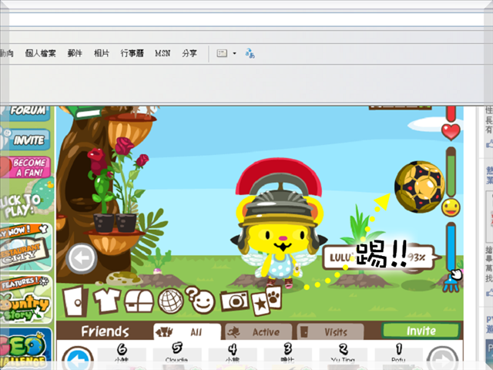Click the green Invite button
This screenshot has height=370, width=493.
coord(421,331)
